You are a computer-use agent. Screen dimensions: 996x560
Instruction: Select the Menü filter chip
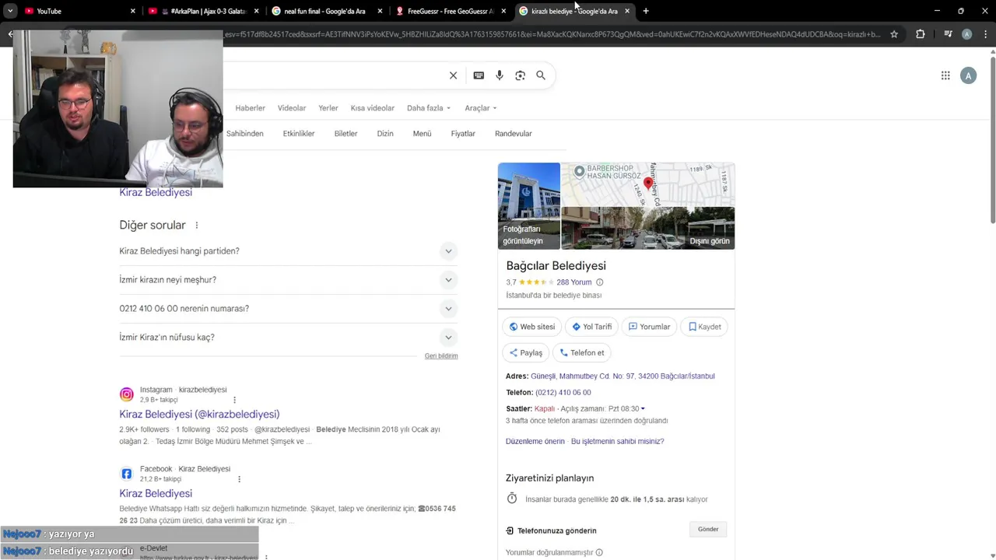422,134
